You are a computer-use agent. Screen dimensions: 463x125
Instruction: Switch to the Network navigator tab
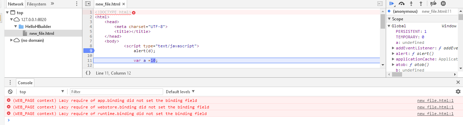16,4
